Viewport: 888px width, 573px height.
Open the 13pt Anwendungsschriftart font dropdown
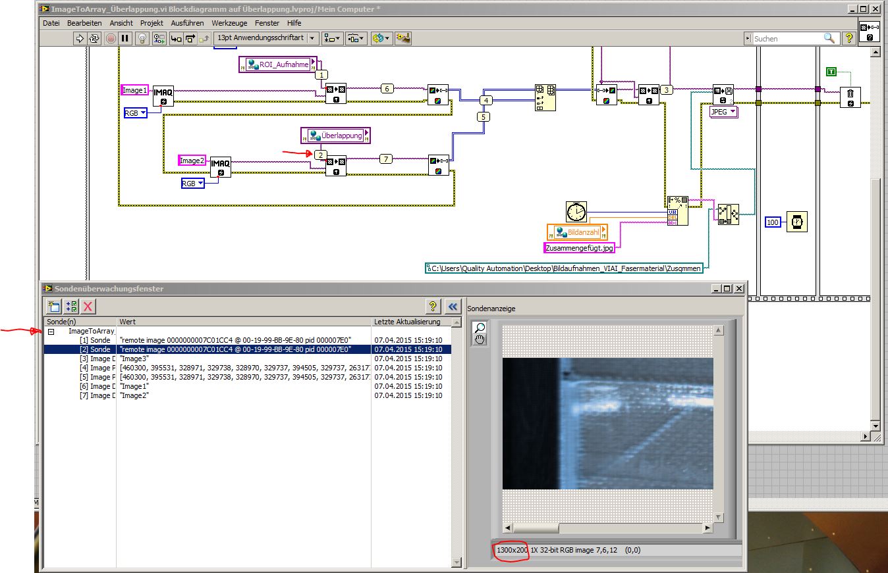[x=266, y=38]
